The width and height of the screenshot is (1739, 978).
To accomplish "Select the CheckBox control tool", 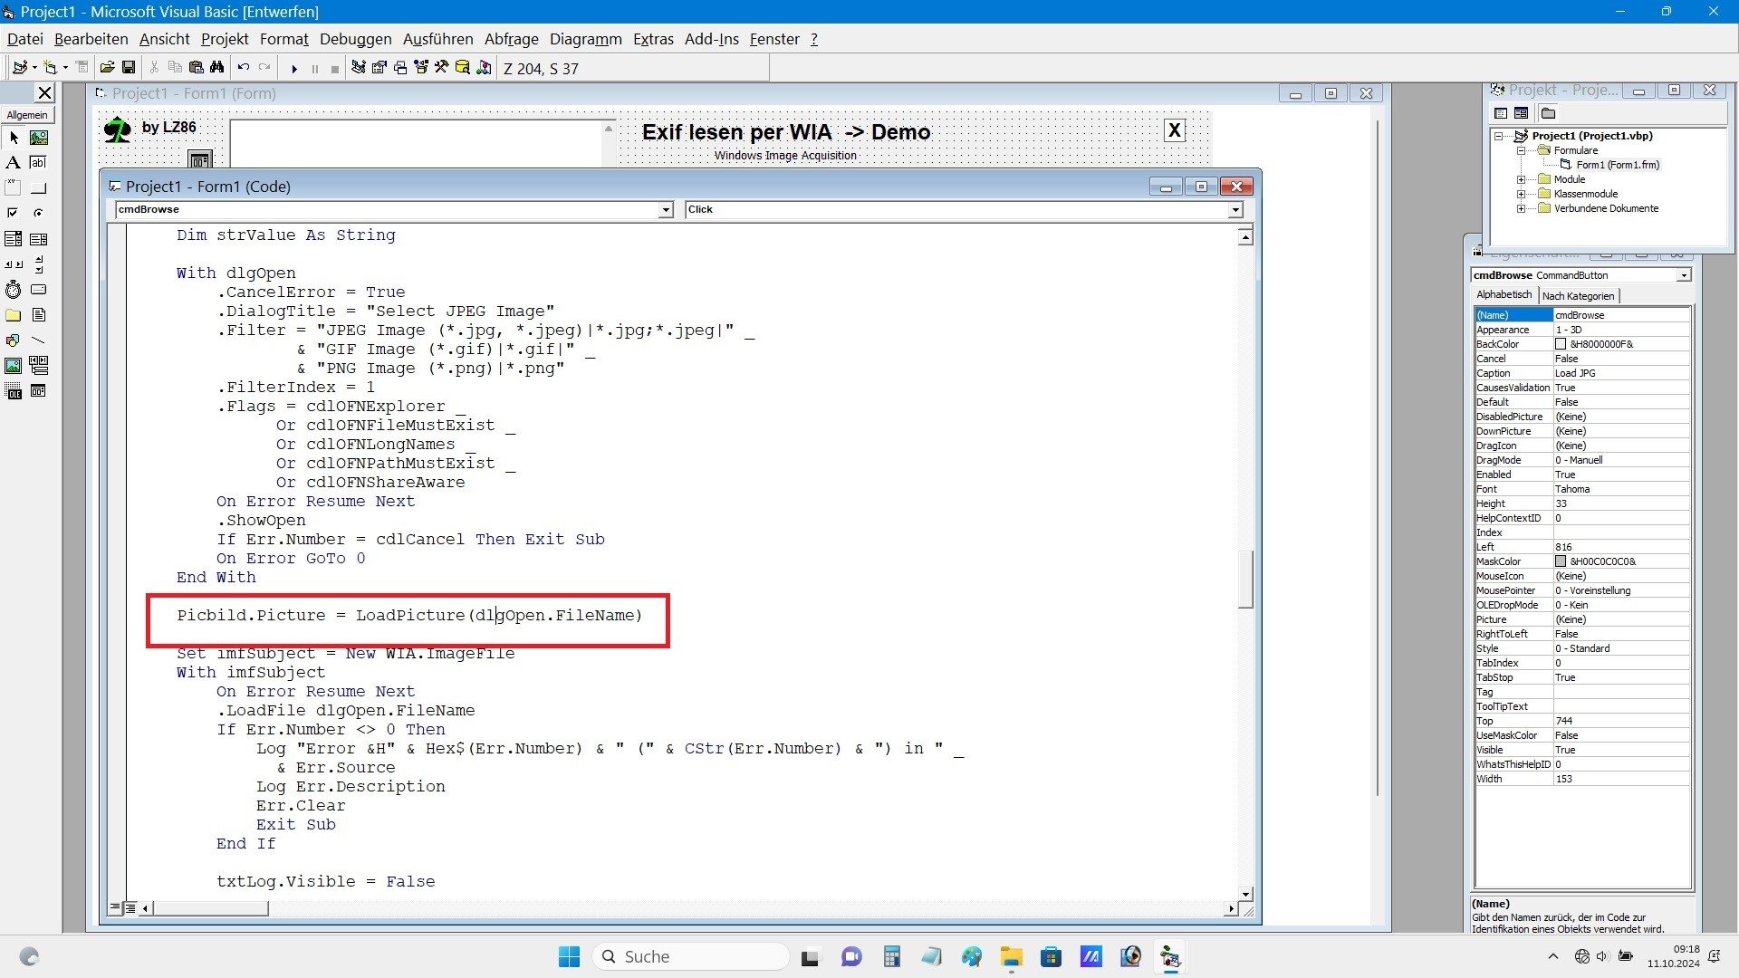I will (13, 214).
